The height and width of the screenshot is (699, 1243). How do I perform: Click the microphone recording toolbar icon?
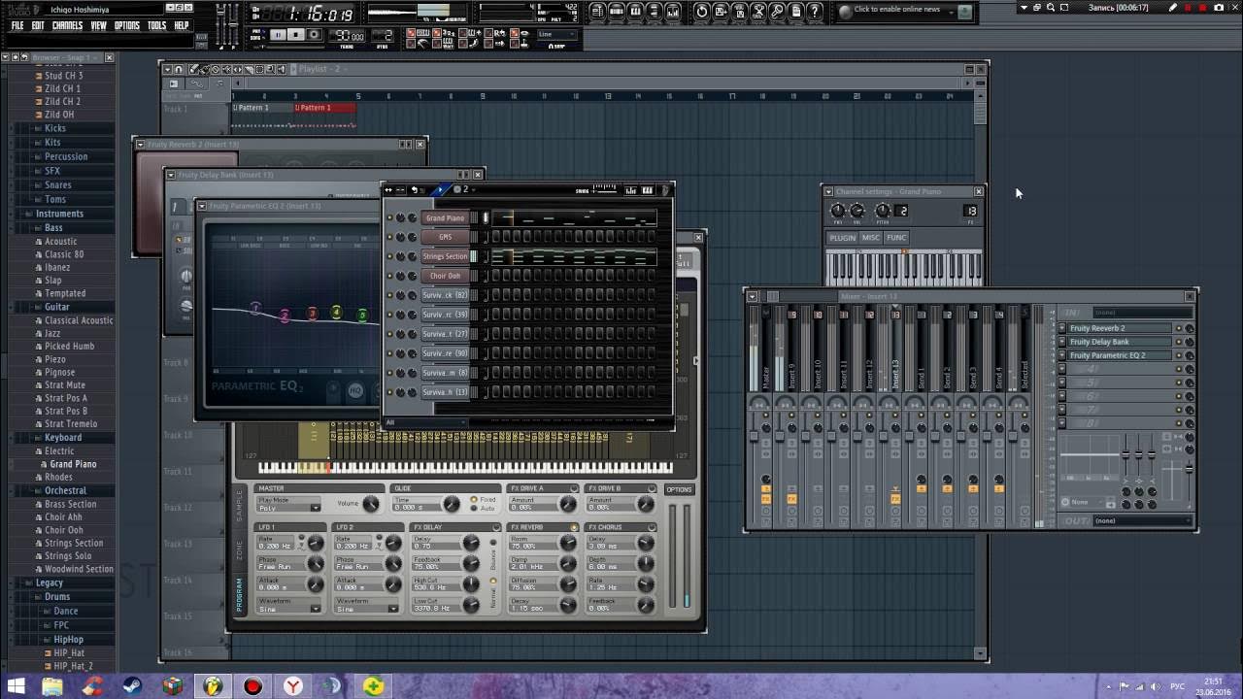click(x=778, y=12)
